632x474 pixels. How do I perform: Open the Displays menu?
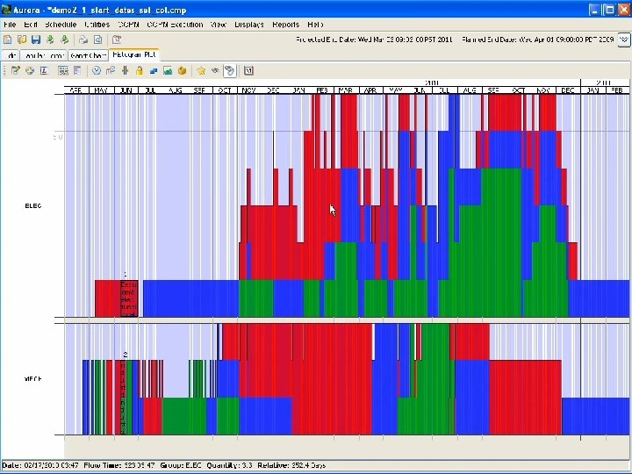tap(249, 25)
